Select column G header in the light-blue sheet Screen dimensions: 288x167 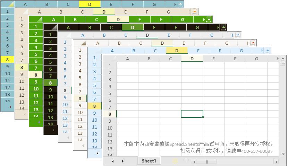[x=242, y=51]
